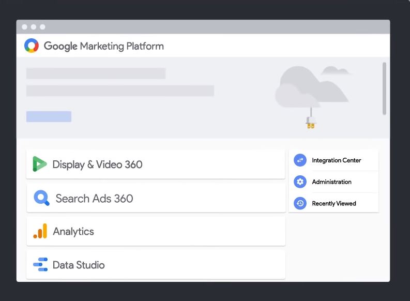Screen dimensions: 410x301
Task: Open the Analytics product card
Action: coord(156,231)
